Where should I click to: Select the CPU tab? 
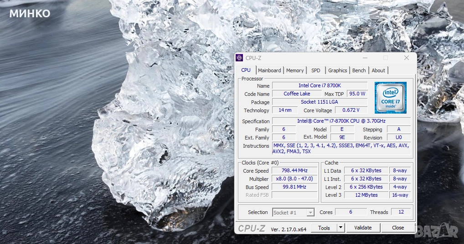246,70
